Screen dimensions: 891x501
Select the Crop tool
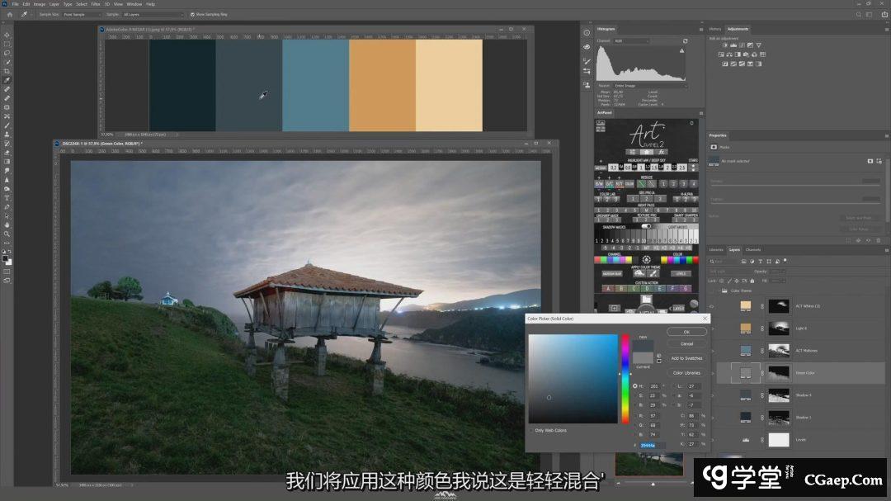tap(7, 71)
